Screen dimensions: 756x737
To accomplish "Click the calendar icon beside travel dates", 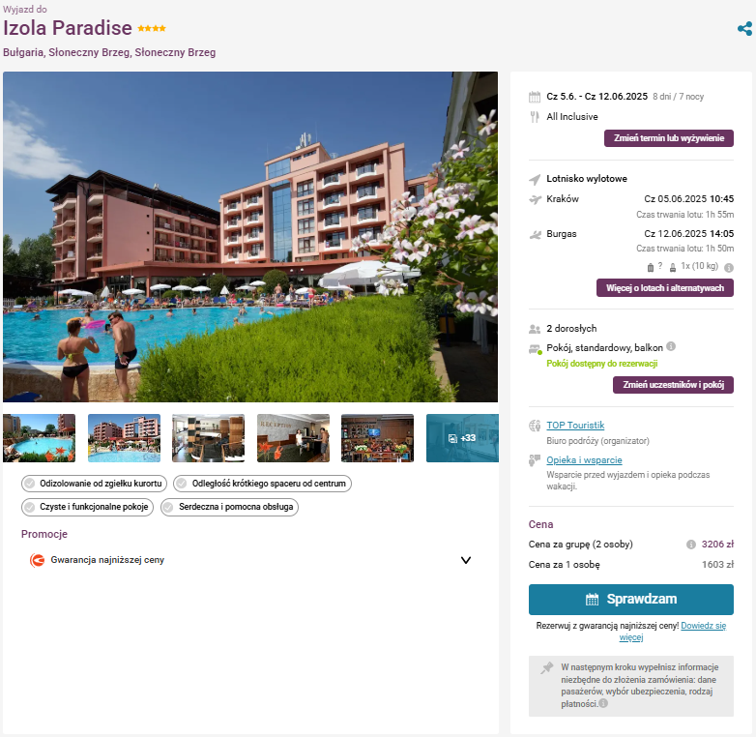I will pyautogui.click(x=535, y=97).
